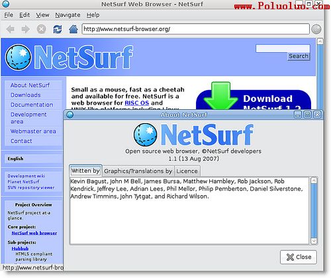The height and width of the screenshot is (278, 331).
Task: Reload the page with the refresh icon
Action: (x=58, y=29)
